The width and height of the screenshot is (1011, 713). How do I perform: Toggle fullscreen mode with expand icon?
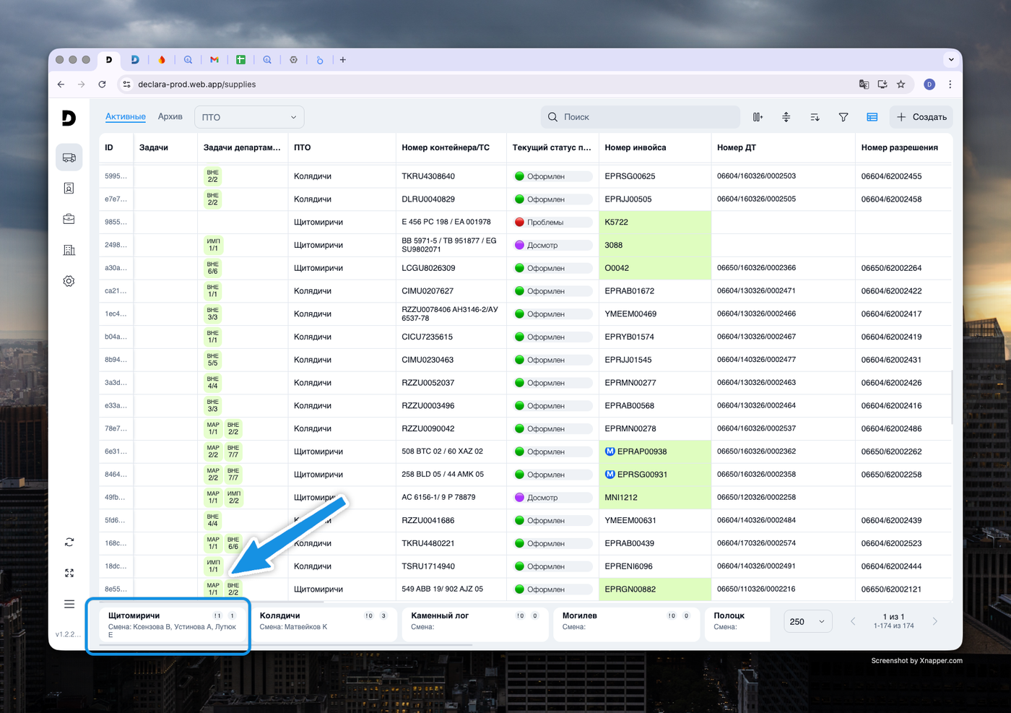69,573
